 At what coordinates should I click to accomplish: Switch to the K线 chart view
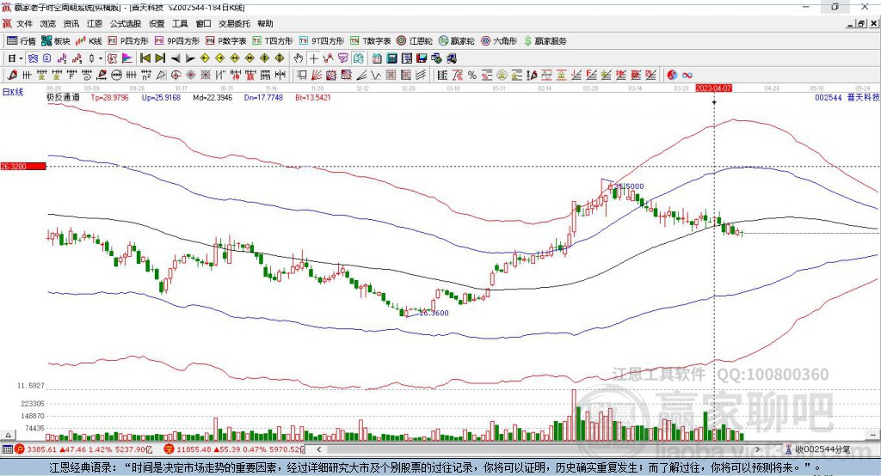[89, 41]
